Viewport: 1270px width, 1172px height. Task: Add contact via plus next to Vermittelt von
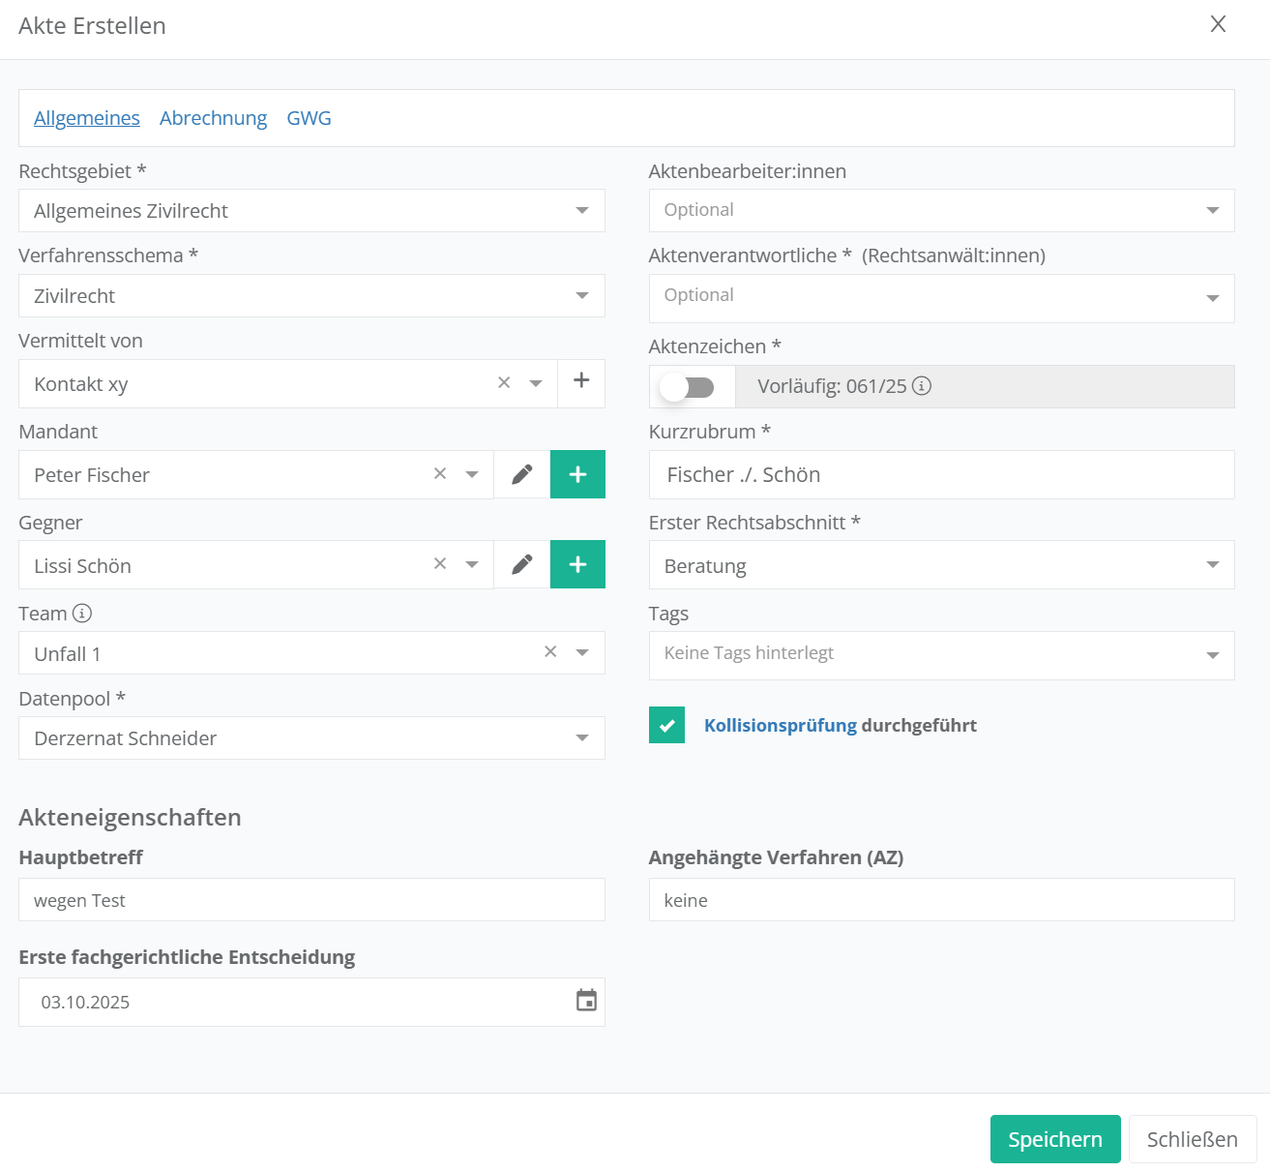(x=581, y=381)
